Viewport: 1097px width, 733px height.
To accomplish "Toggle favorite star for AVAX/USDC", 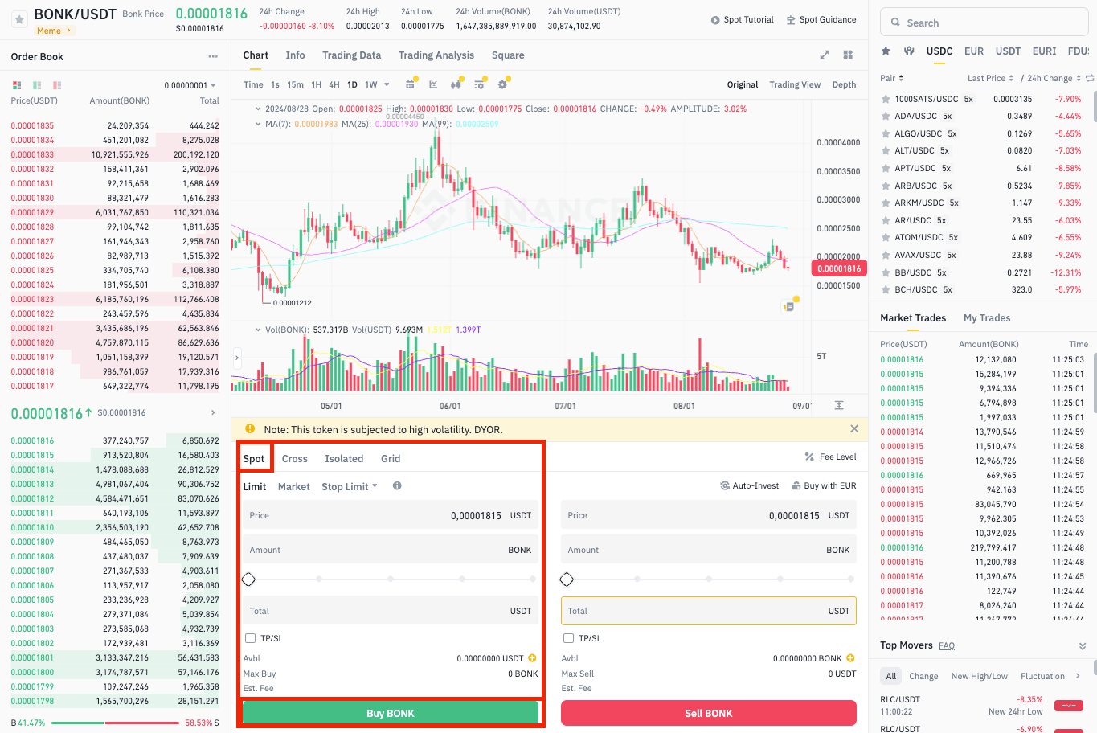I will pyautogui.click(x=886, y=255).
